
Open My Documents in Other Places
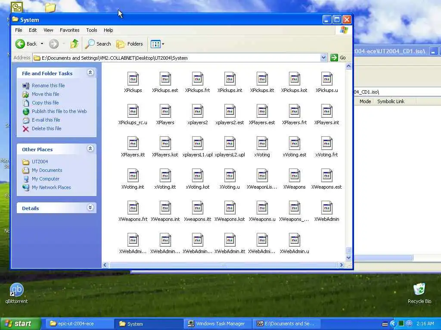(x=47, y=170)
